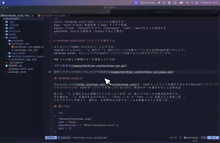Click the npm icon beside package.json
The height and width of the screenshot is (143, 220).
click(7, 72)
